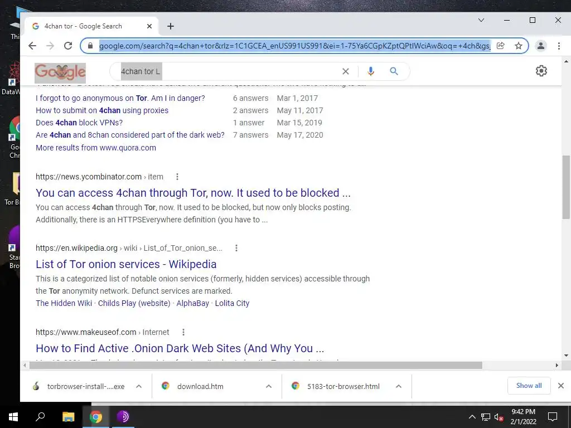Open 'I forgot to go anonymous on Tor' link
The height and width of the screenshot is (428, 571).
pyautogui.click(x=120, y=98)
